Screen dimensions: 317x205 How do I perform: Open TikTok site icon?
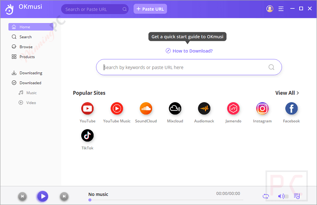pos(87,135)
